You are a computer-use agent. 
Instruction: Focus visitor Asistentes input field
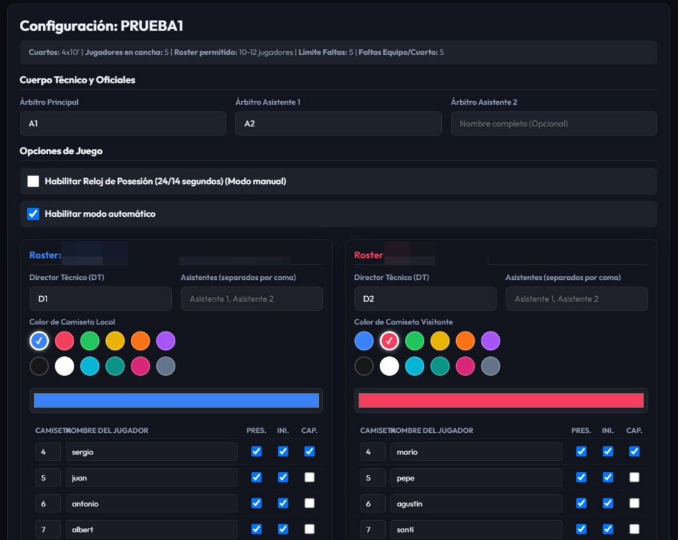[577, 299]
